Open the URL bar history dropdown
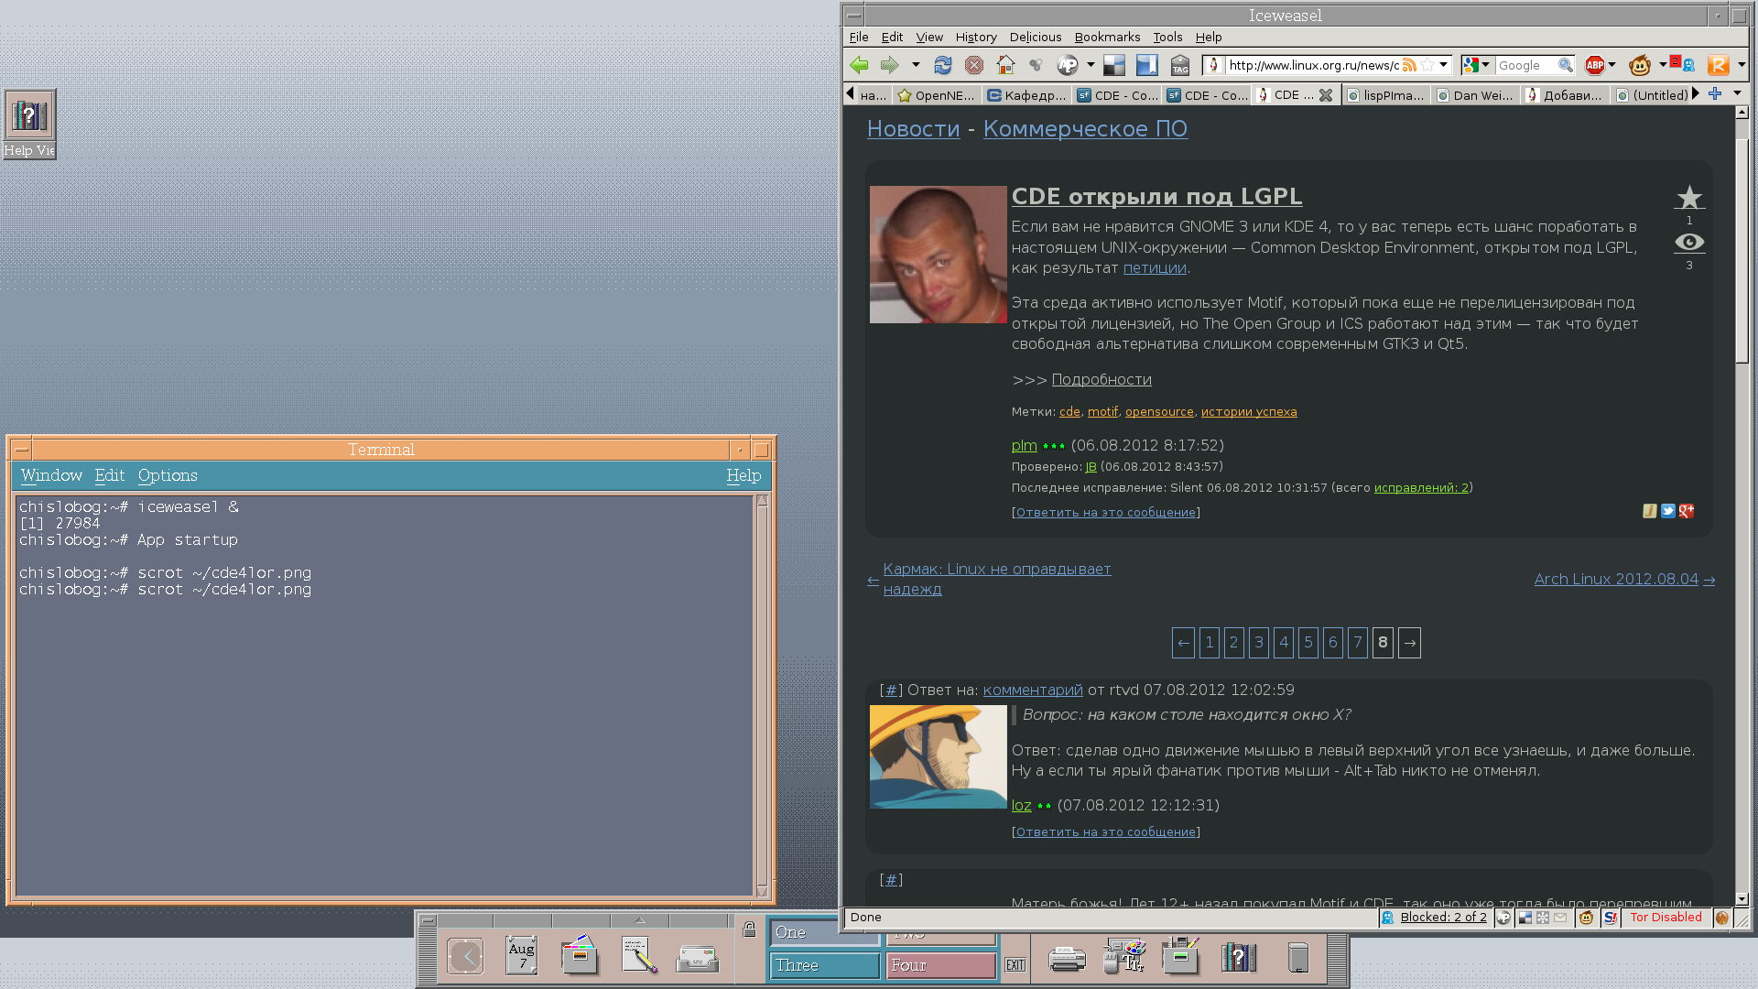Viewport: 1758px width, 989px height. 1443,65
